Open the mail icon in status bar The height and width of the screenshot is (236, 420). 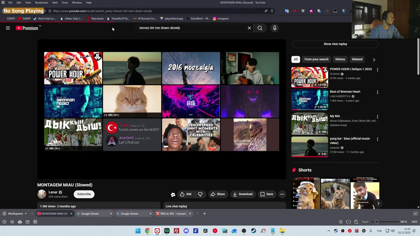click(x=28, y=222)
